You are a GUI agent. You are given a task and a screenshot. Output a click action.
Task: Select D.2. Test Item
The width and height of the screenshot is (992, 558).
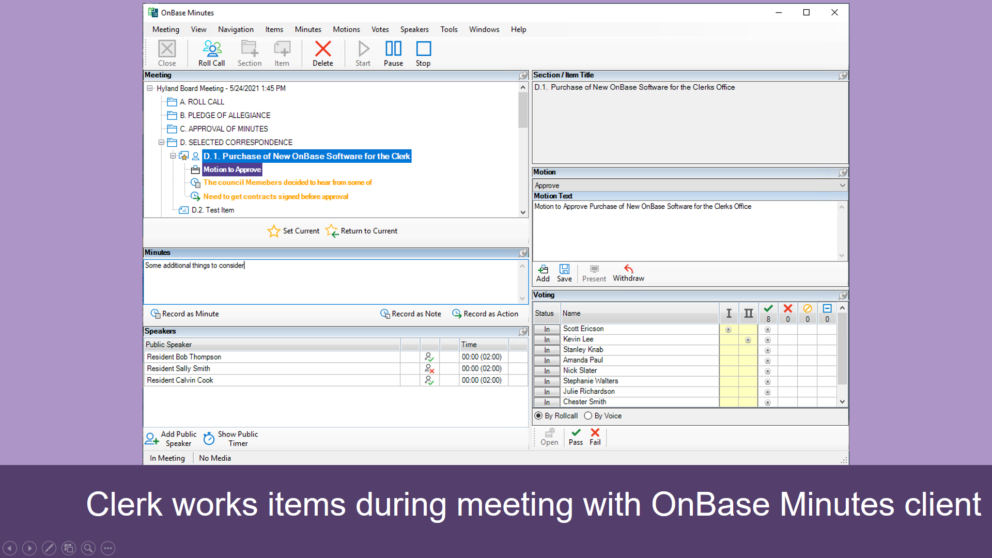click(212, 210)
